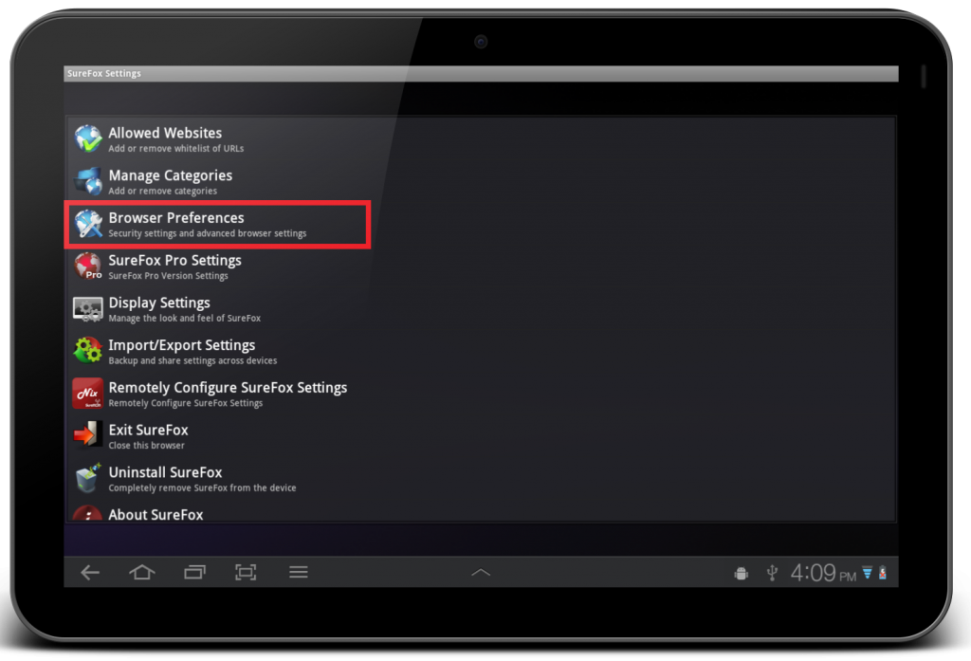Tap the screenshot capture icon in navigation bar
The width and height of the screenshot is (971, 661).
(246, 573)
